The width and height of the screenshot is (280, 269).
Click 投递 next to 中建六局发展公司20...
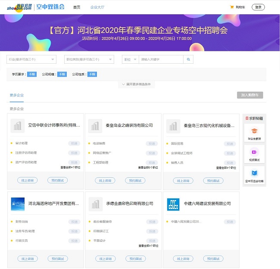tap(230, 222)
